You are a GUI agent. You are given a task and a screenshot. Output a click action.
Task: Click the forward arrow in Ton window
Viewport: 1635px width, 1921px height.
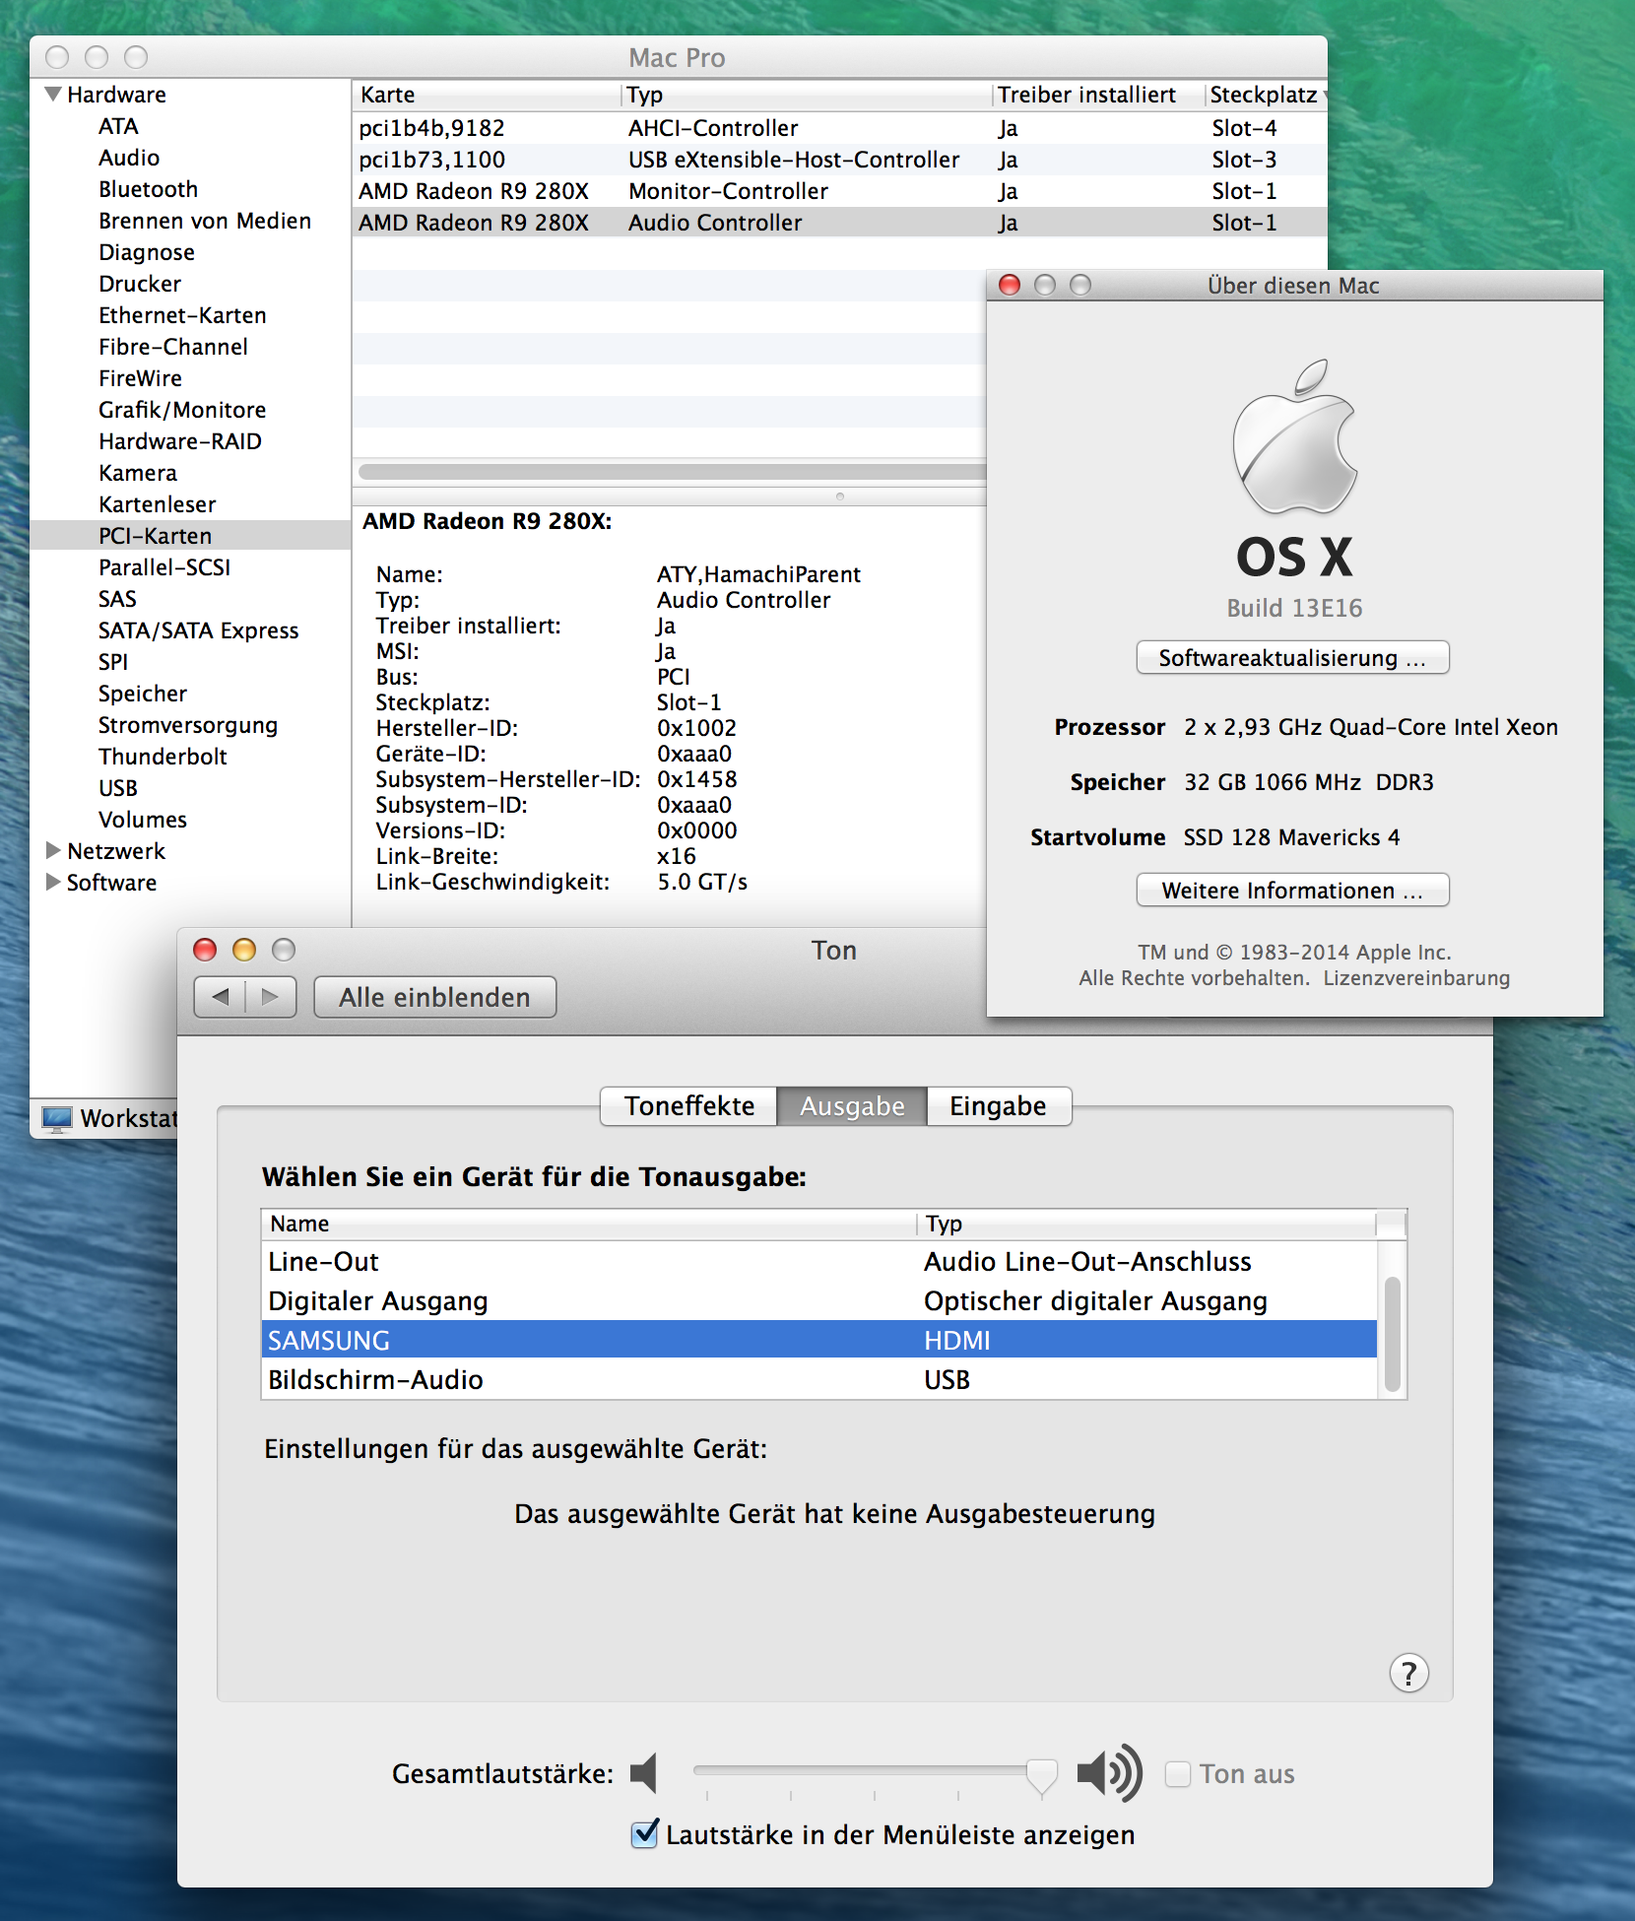(x=271, y=997)
